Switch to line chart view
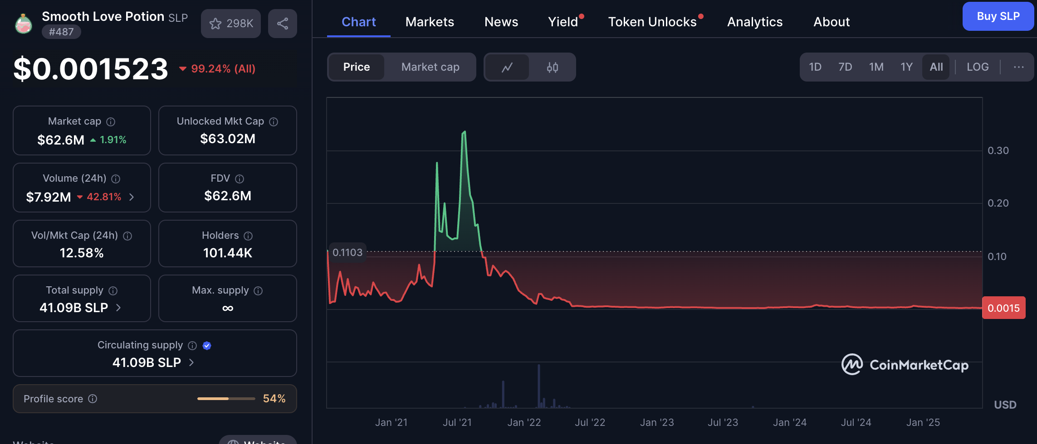 point(507,67)
